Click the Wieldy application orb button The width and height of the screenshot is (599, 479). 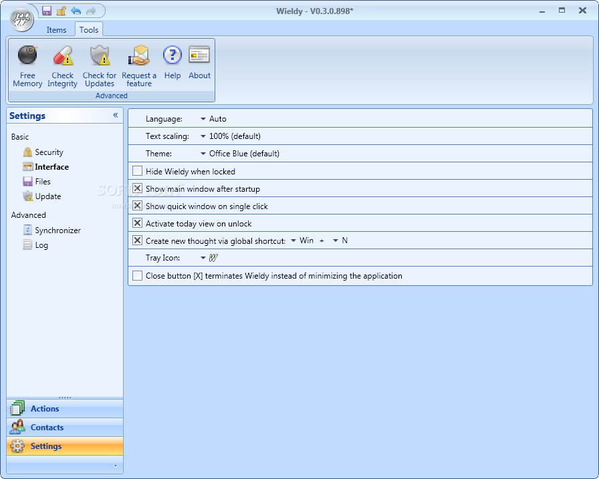[x=21, y=20]
